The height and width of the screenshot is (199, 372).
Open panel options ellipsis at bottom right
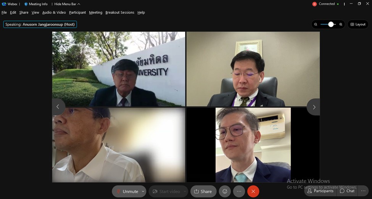click(363, 191)
